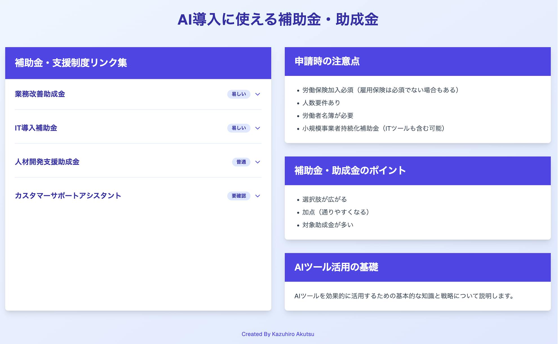Viewport: 558px width, 344px height.
Task: Expand the カスタマーサポートアシスタント chevron arrow
Action: coord(257,196)
